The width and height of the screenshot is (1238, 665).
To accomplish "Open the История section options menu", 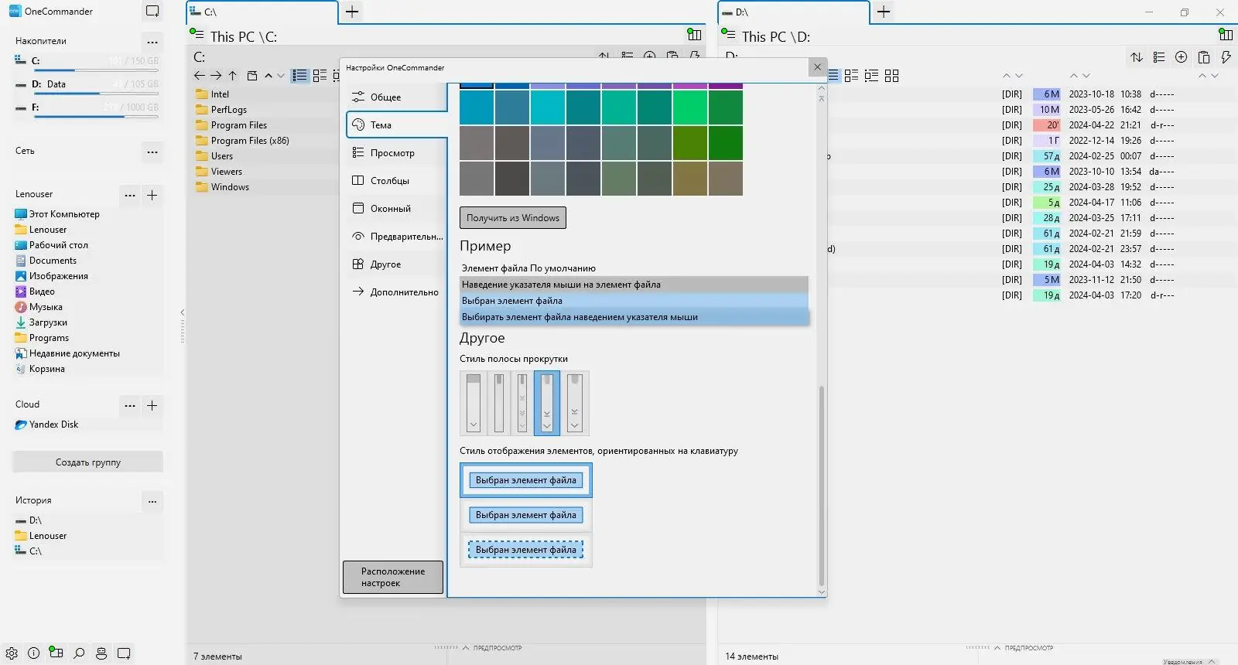I will [x=152, y=501].
